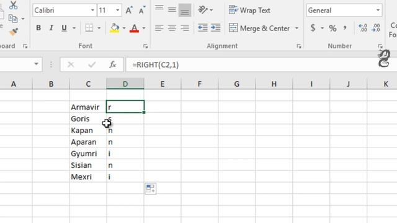This screenshot has width=397, height=223.
Task: Click Cancel X in formula bar
Action: (71, 64)
